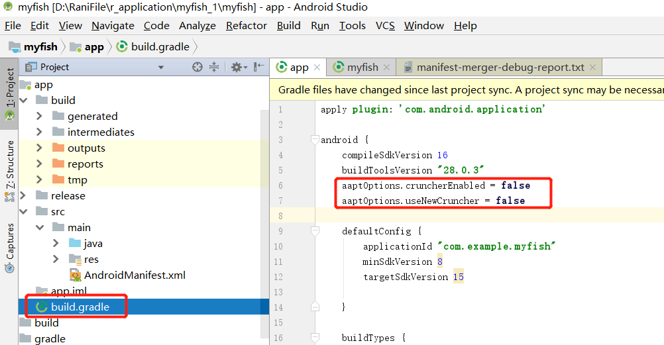Open the Help menu

tap(465, 26)
